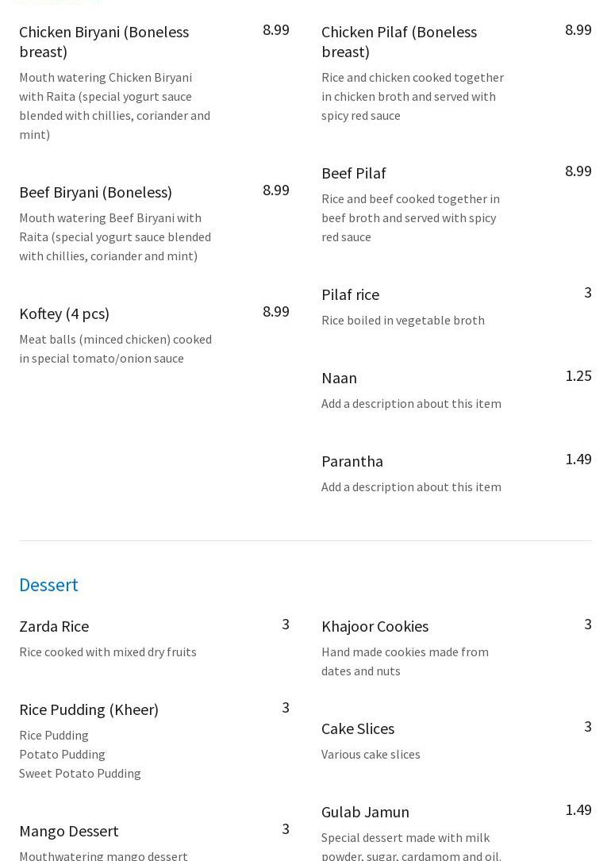The image size is (611, 861).
Task: Open the Koftey (4 pcs) menu item
Action: coord(64,313)
